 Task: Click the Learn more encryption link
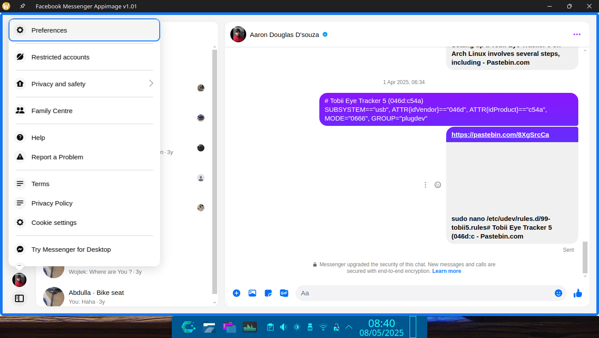[x=447, y=271]
